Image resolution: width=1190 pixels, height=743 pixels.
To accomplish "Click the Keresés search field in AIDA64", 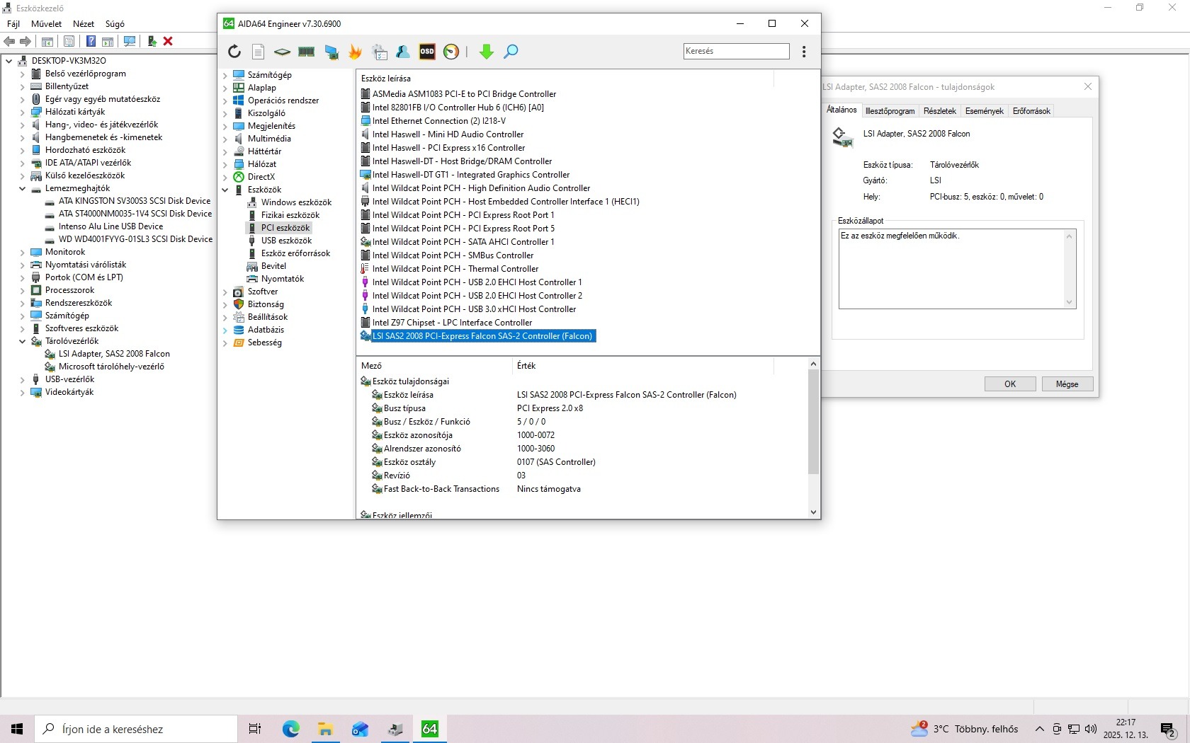I will click(737, 51).
